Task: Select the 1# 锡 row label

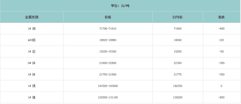Action: (x=32, y=86)
